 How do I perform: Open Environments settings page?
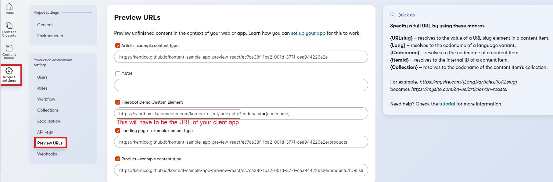pos(50,36)
